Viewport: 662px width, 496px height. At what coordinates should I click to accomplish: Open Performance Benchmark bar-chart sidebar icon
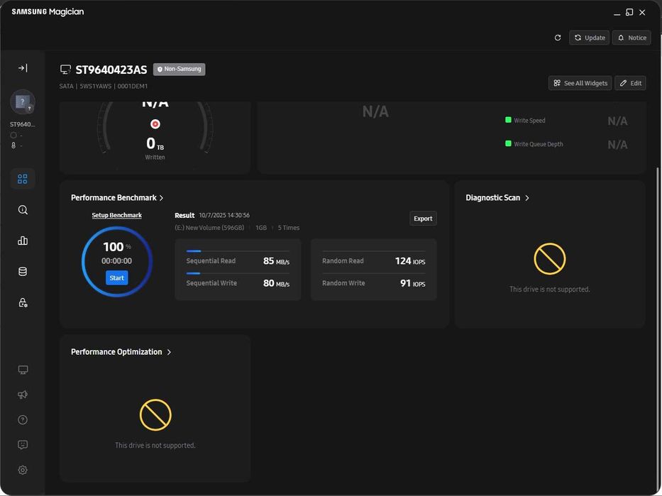point(23,241)
